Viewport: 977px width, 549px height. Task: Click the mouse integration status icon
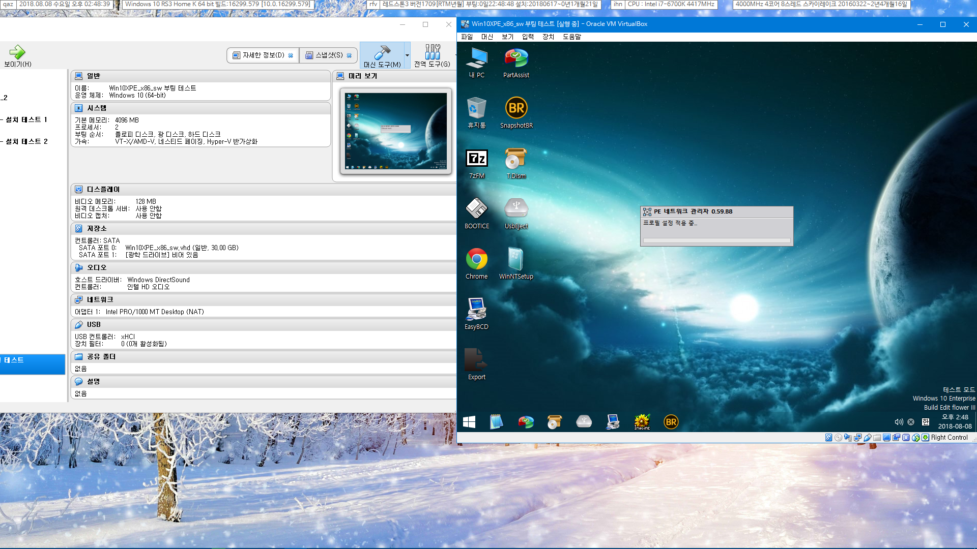point(915,437)
